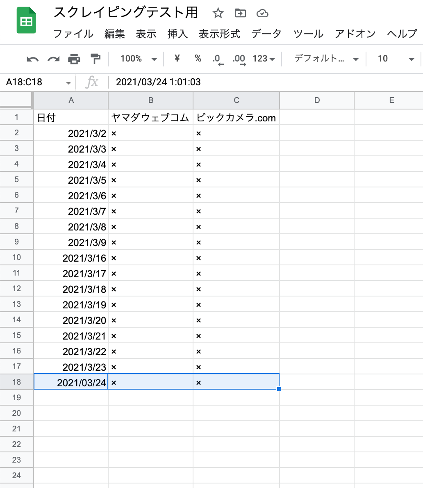Open the ツール menu
The image size is (423, 488).
pyautogui.click(x=308, y=34)
